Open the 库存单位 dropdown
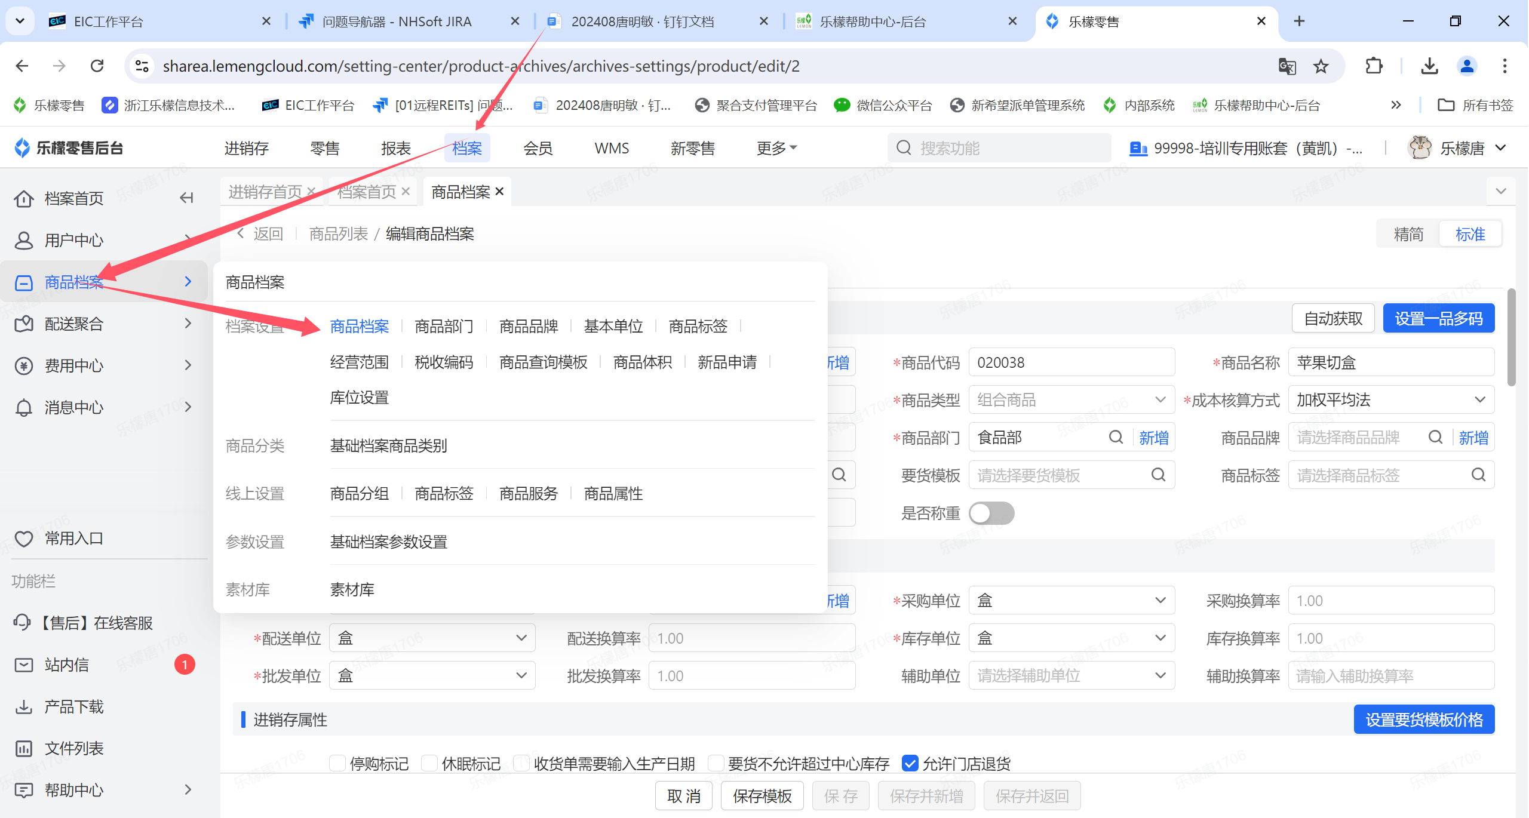Screen dimensions: 1529x818 pos(1071,638)
